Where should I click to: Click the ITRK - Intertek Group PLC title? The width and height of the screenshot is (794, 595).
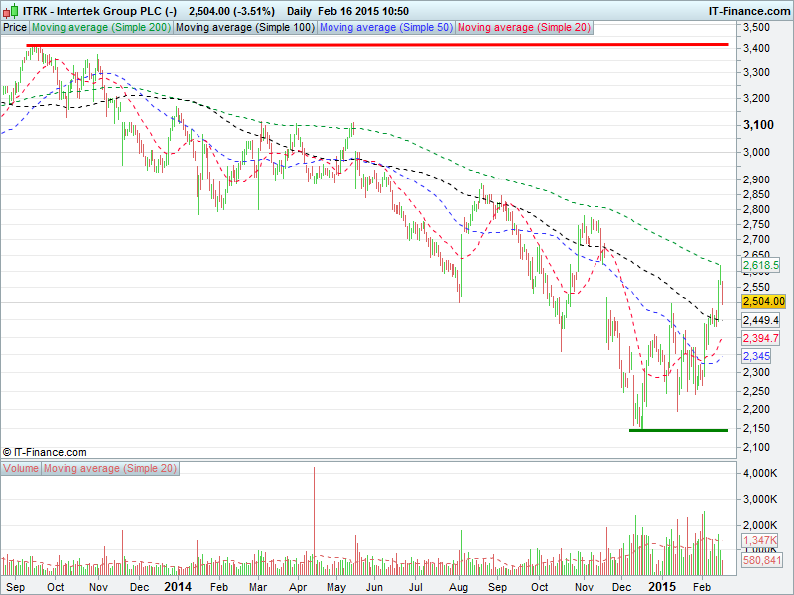(99, 11)
